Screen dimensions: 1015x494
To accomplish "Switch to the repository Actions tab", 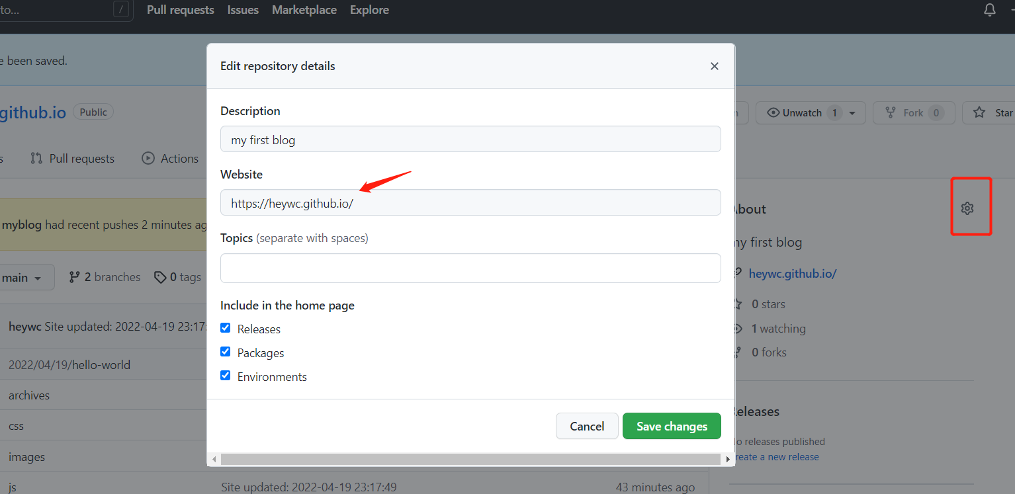I will point(171,159).
